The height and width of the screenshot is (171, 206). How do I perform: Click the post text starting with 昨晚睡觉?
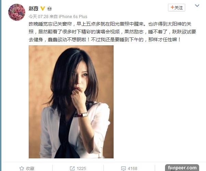112,32
